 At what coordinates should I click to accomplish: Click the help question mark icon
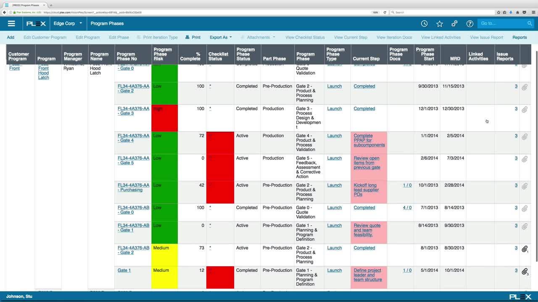coord(469,23)
